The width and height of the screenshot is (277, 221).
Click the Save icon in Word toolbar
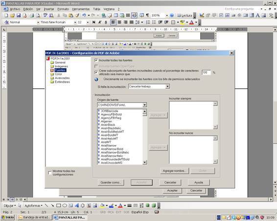pos(19,16)
